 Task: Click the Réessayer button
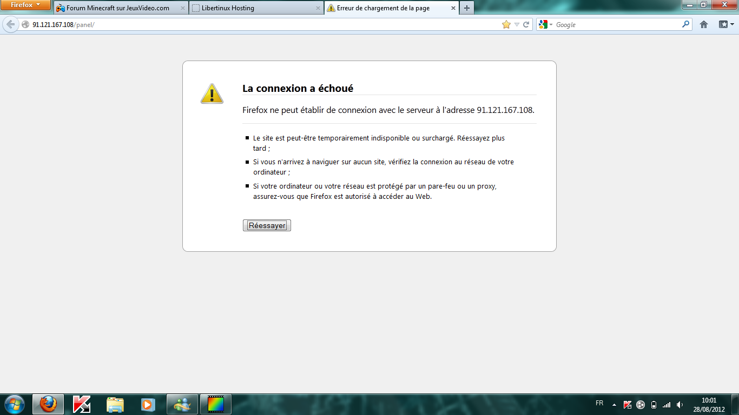[x=267, y=225]
